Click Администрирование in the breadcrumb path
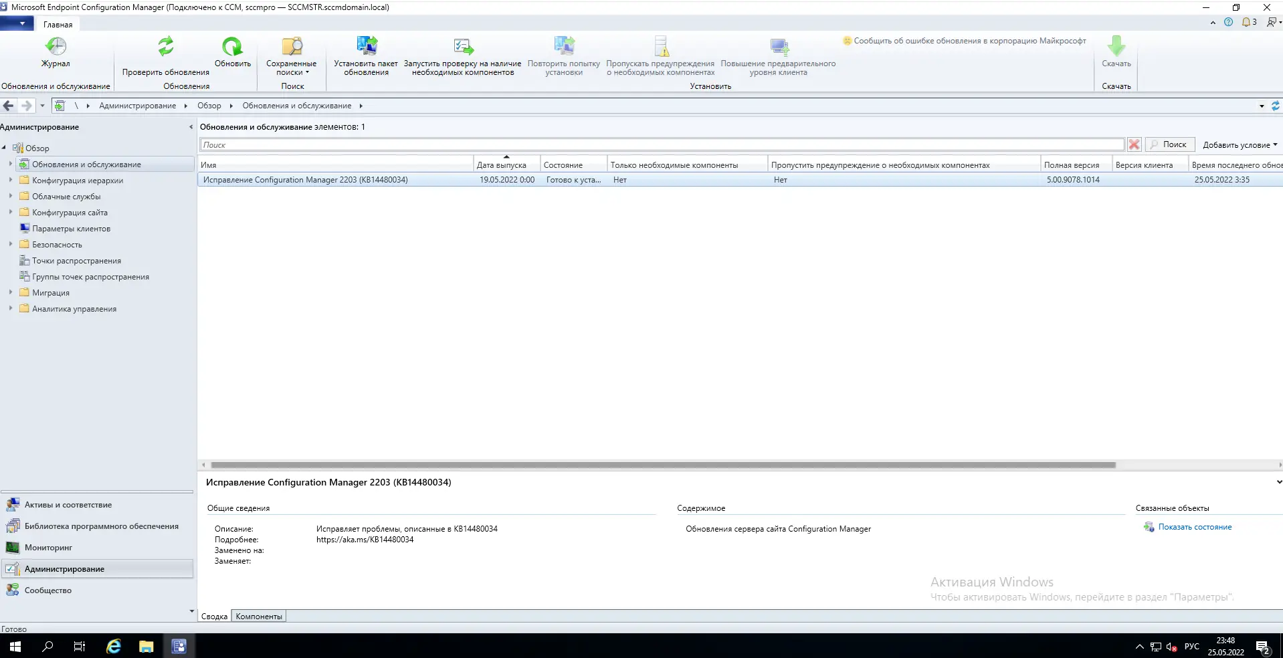Image resolution: width=1283 pixels, height=658 pixels. [x=138, y=106]
